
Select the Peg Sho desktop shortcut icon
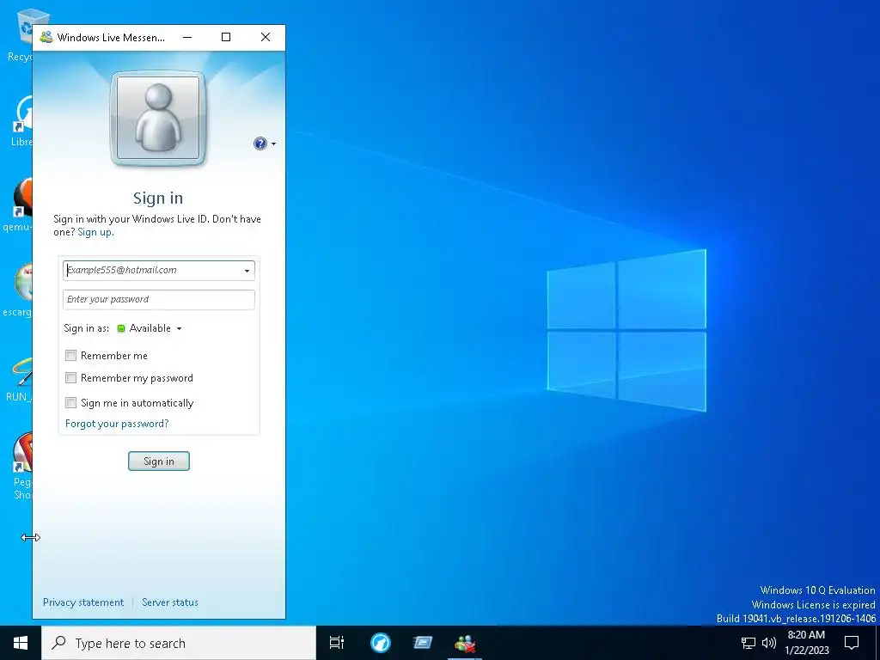[22, 465]
